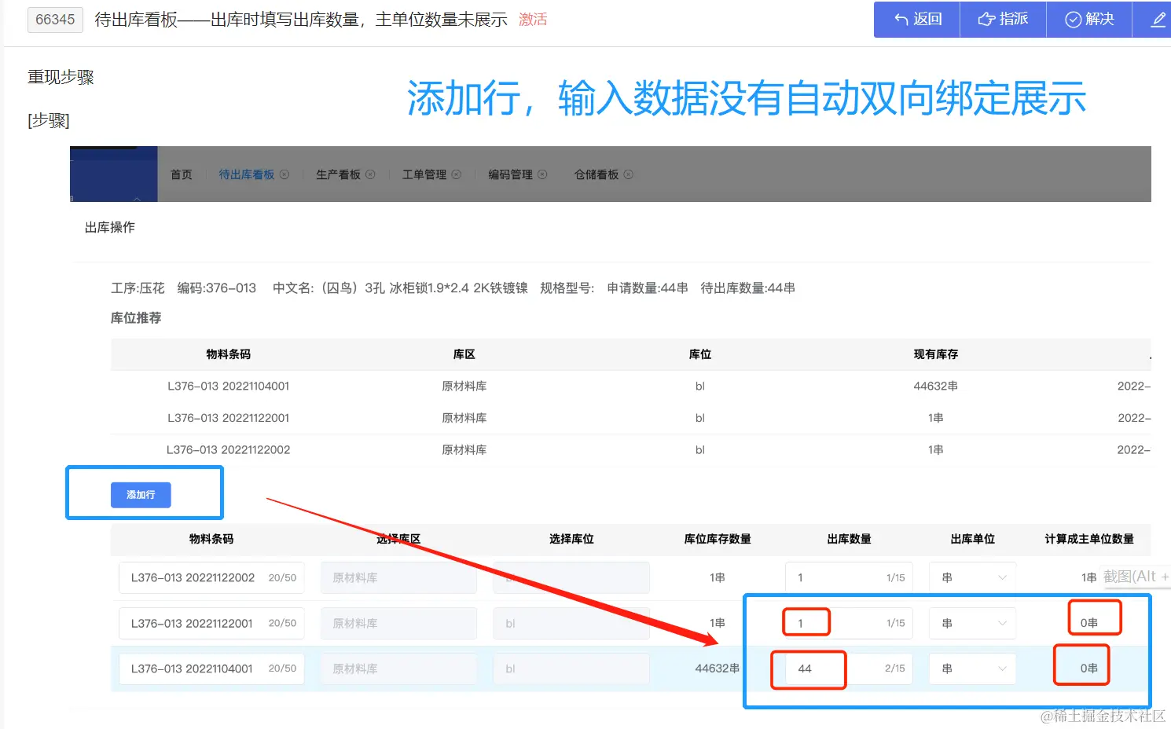This screenshot has height=729, width=1171.
Task: Switch to the 生产看板 tab
Action: pos(338,174)
